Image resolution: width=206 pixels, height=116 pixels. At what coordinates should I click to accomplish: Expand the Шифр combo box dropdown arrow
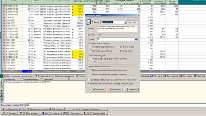click(125, 22)
